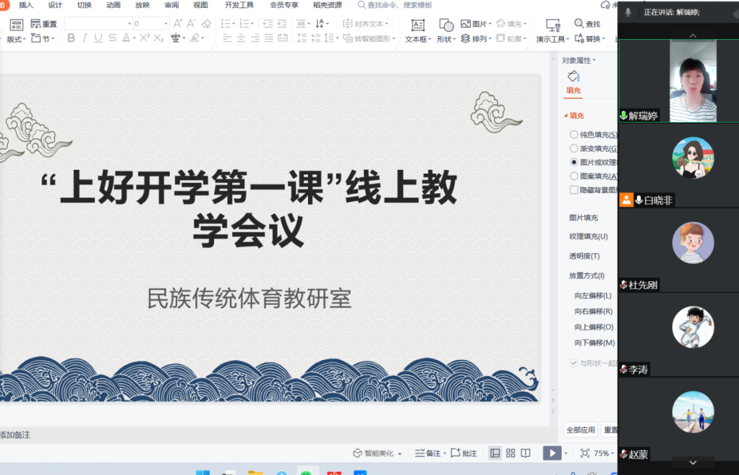Open bullet list dropdown arrow
The height and width of the screenshot is (475, 739).
tap(234, 23)
